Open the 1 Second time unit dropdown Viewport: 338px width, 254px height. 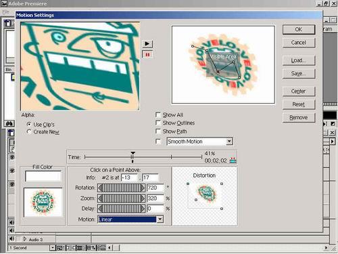point(52,248)
